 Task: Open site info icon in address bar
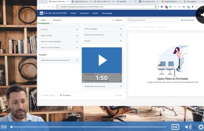(58, 7)
